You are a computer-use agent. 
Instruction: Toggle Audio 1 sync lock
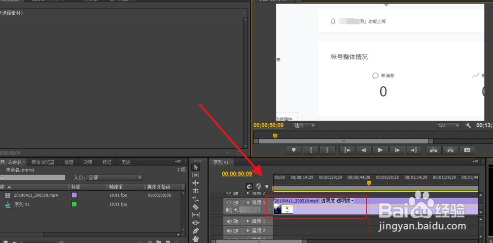(x=236, y=221)
